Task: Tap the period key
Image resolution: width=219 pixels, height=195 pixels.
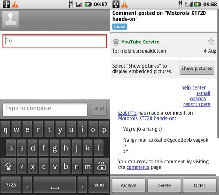Action: 82,184
